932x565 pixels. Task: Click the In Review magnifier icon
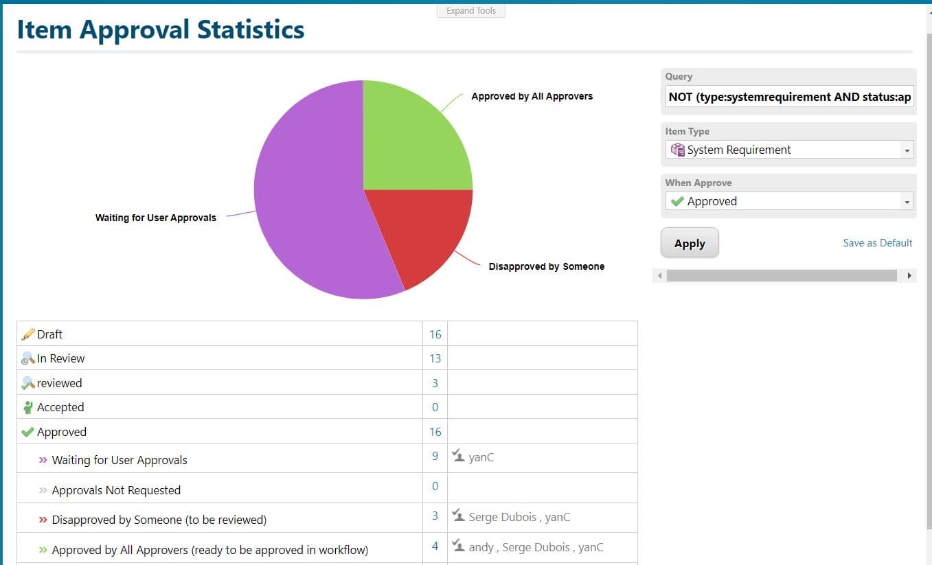pos(28,358)
